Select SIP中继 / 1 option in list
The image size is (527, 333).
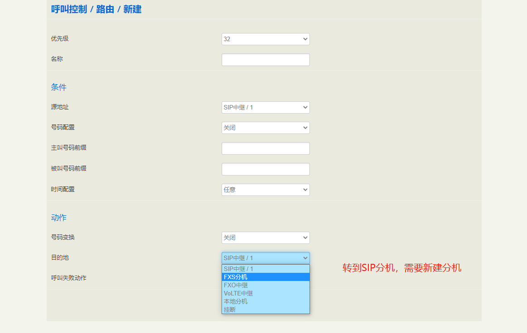[x=266, y=269]
